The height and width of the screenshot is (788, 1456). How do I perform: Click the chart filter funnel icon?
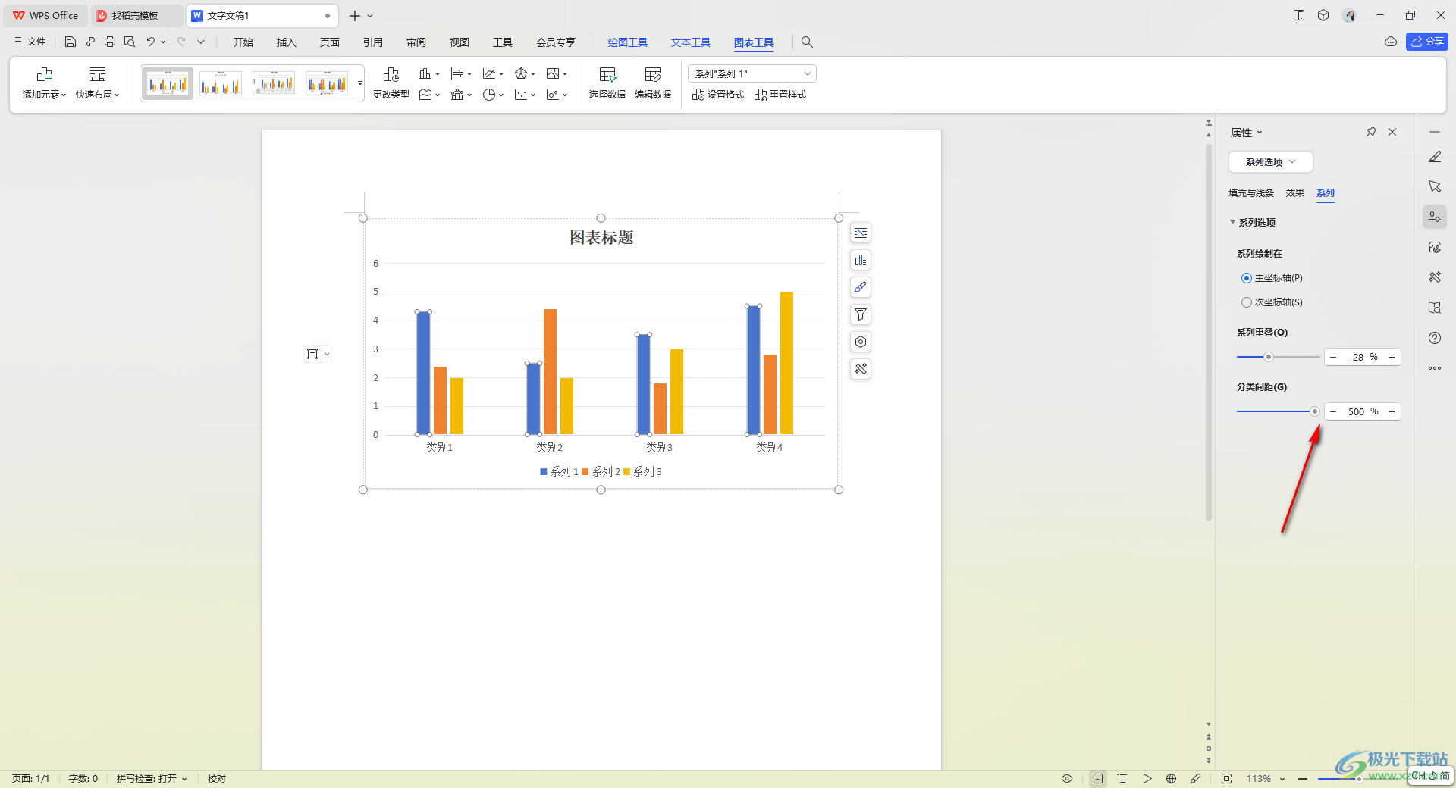(861, 314)
